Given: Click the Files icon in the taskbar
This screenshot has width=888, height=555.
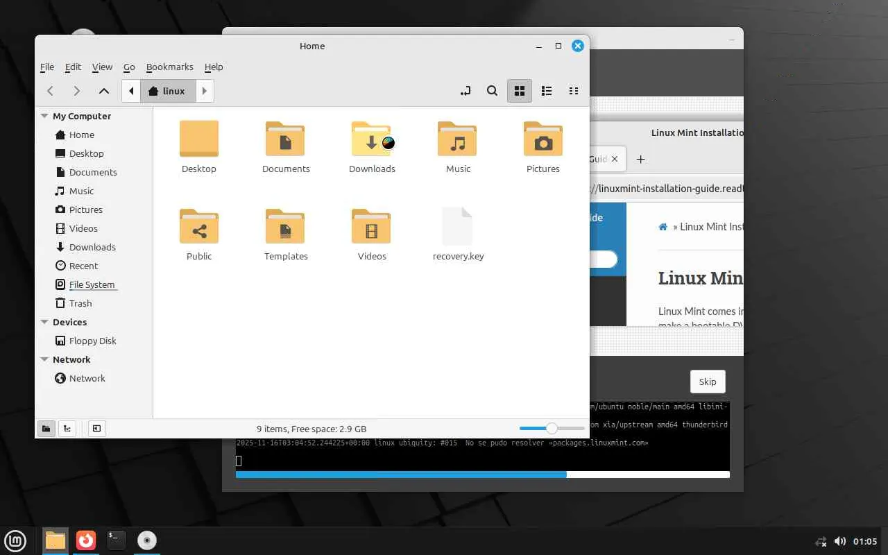Looking at the screenshot, I should click(x=55, y=540).
